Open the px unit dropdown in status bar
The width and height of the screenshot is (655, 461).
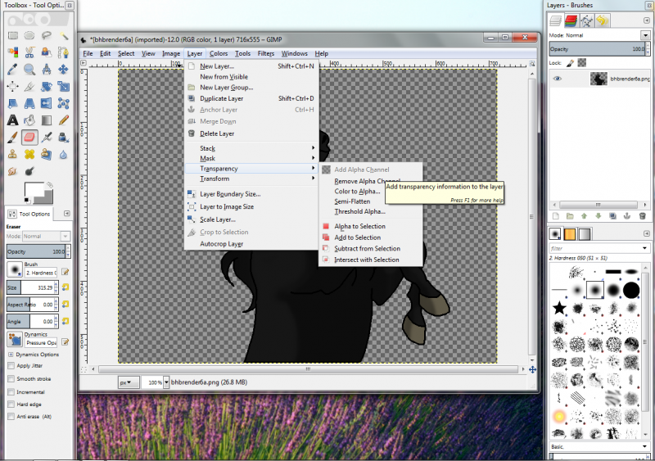click(x=129, y=382)
